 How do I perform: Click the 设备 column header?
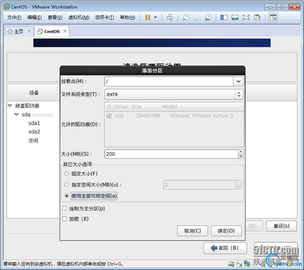[x=34, y=93]
